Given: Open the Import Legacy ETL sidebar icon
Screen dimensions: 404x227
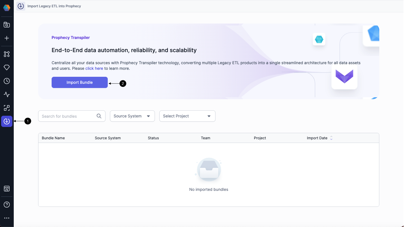Looking at the screenshot, I should coord(6,121).
